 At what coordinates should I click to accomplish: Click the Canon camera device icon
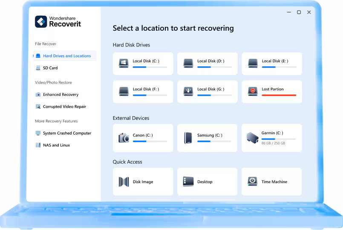click(124, 138)
